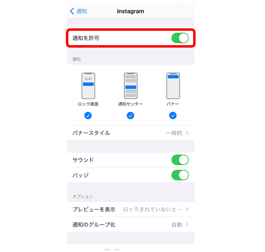265x252 pixels.
Task: Tap the Instagram page title
Action: (130, 11)
